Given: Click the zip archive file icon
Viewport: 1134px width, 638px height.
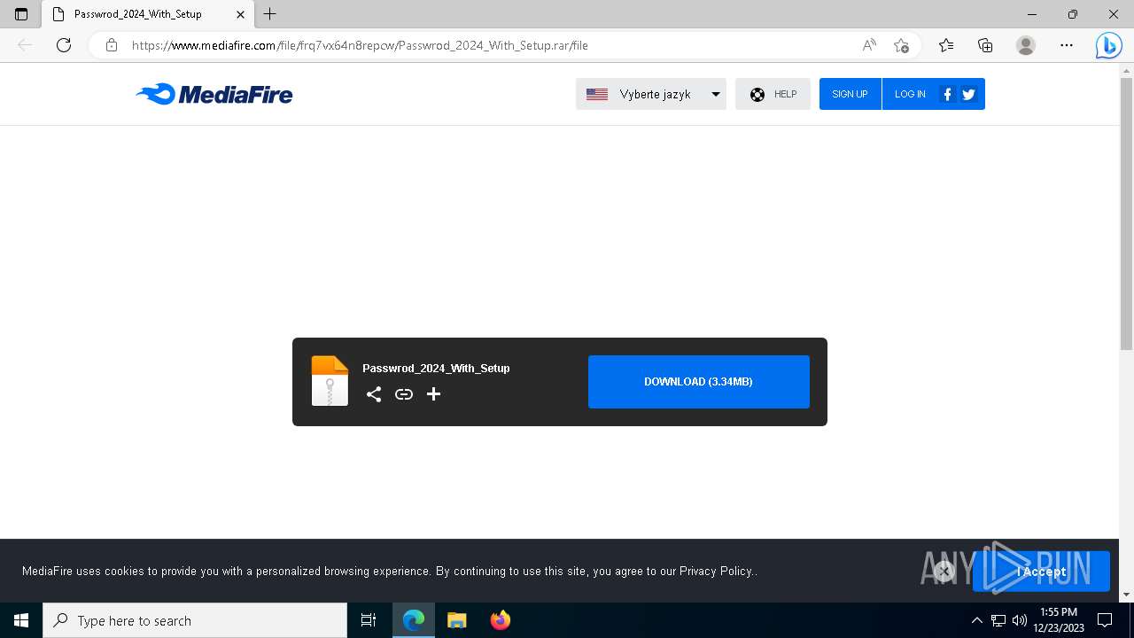Looking at the screenshot, I should 330,381.
